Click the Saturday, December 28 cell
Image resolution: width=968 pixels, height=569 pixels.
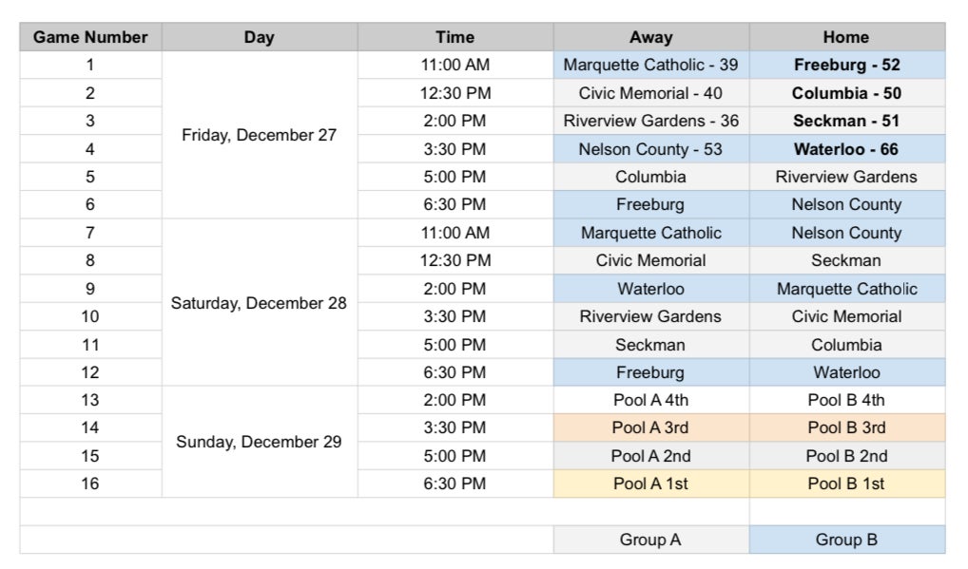(259, 303)
